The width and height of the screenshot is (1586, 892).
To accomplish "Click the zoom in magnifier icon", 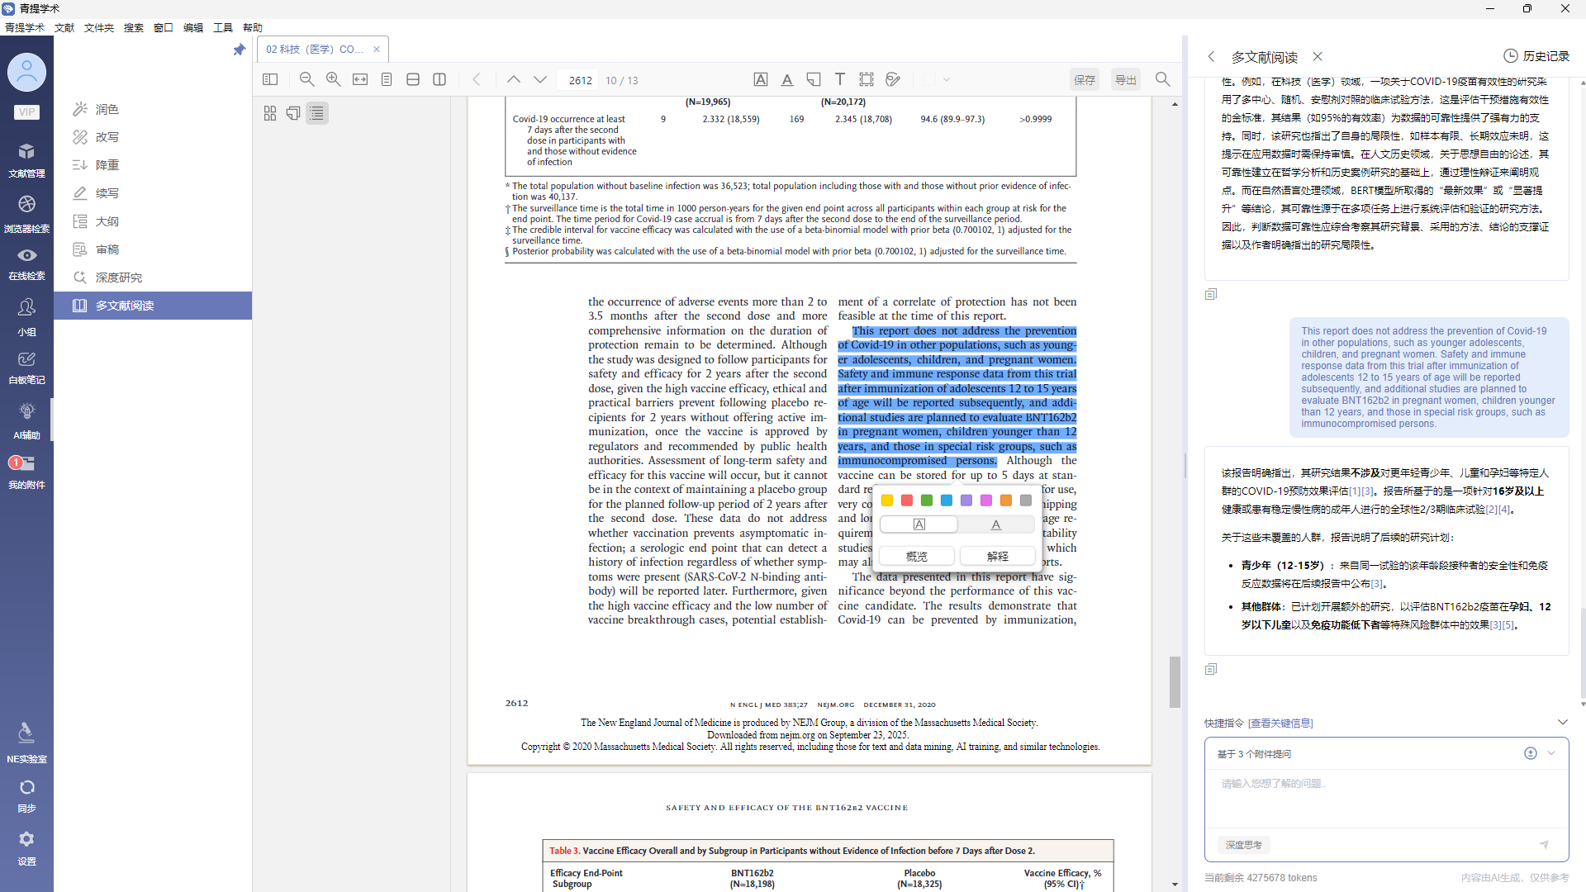I will (333, 79).
